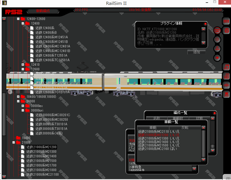Click 編成一覧 scroll down arrow

point(212,151)
